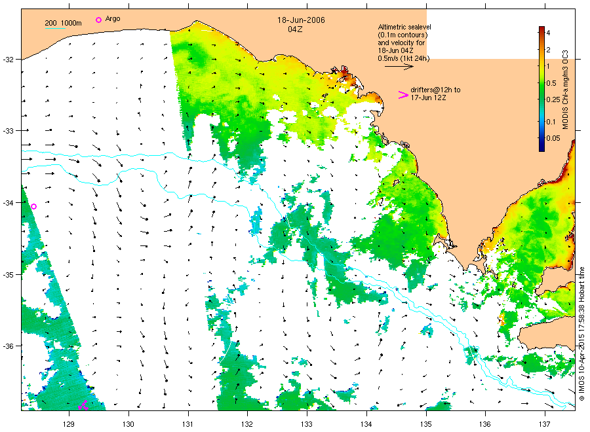The width and height of the screenshot is (590, 432).
Task: Click the latitude label '-33'
Action: [9, 131]
